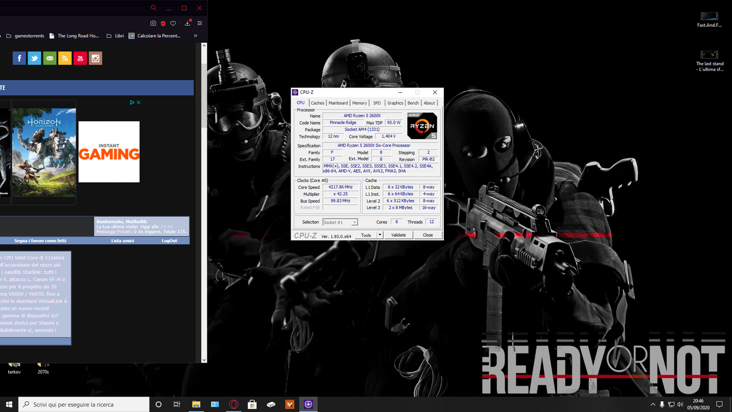
Task: Open Fast.And.F... desktop video file
Action: [709, 19]
